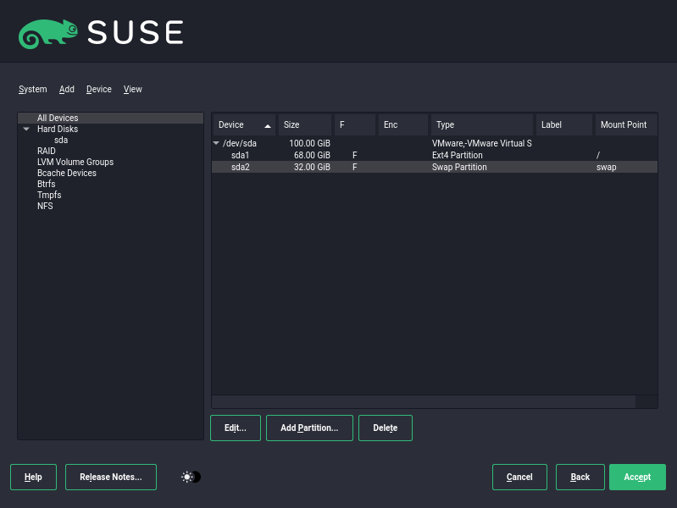Collapse the Hard Disks tree node
The width and height of the screenshot is (677, 508).
tap(26, 129)
